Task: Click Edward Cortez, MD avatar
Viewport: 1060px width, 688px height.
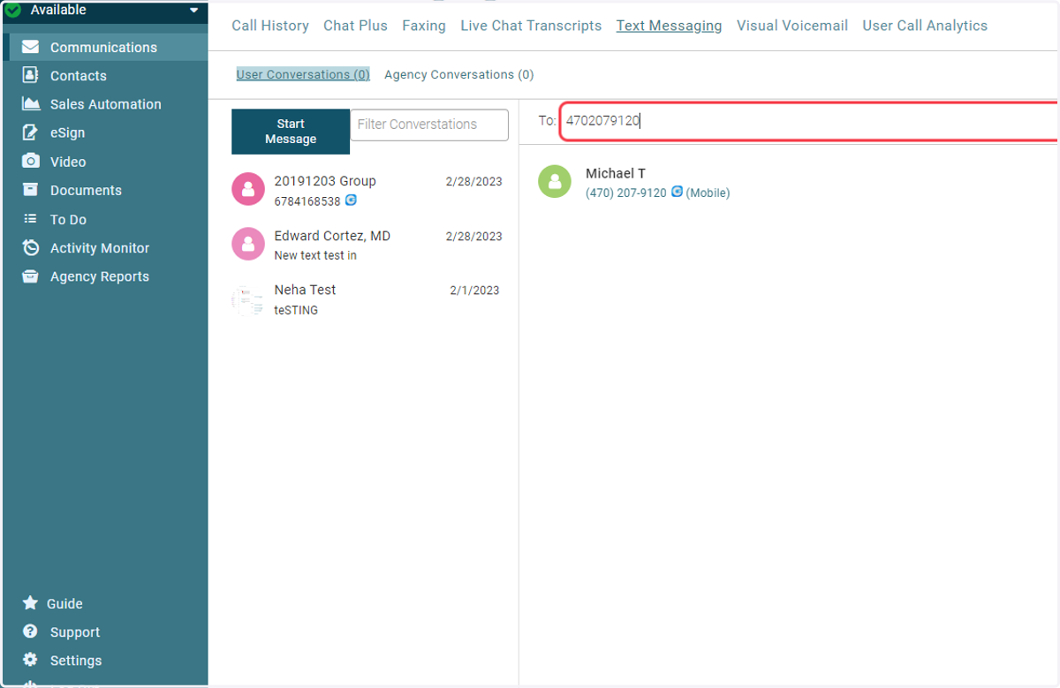Action: pyautogui.click(x=248, y=244)
